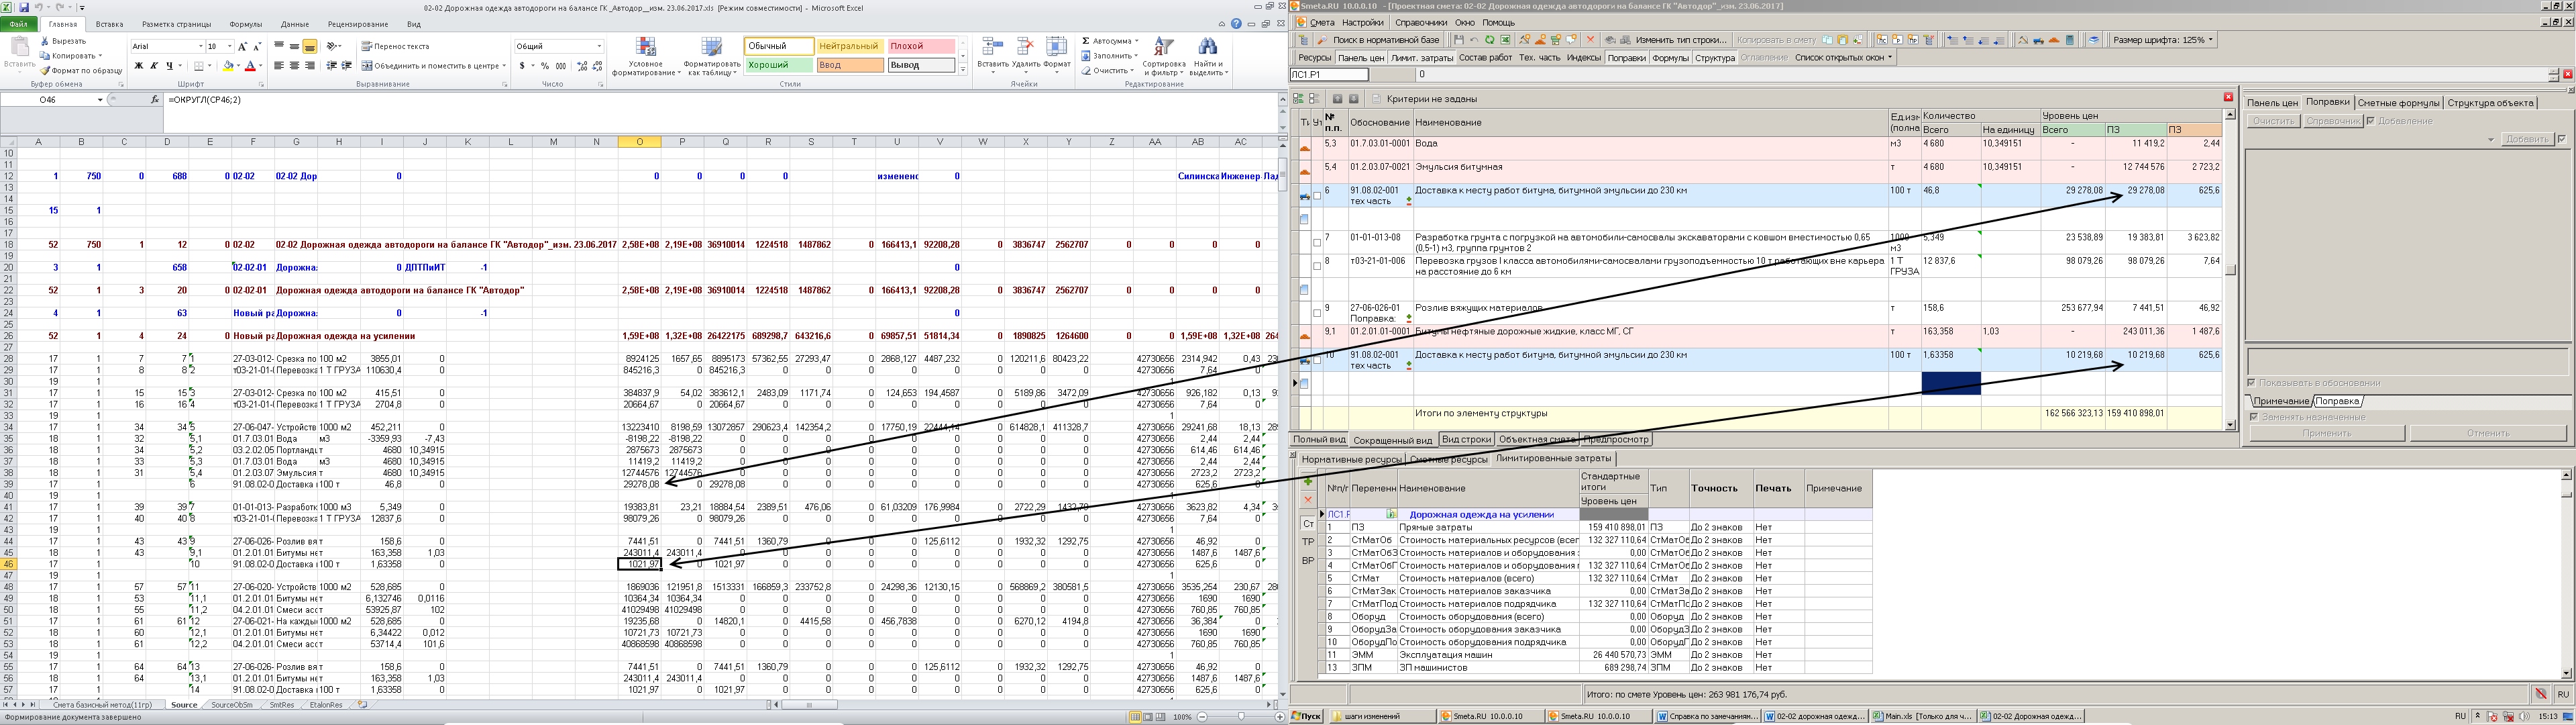2576x725 pixels.
Task: Click the Percent style icon in Excel
Action: click(x=545, y=66)
